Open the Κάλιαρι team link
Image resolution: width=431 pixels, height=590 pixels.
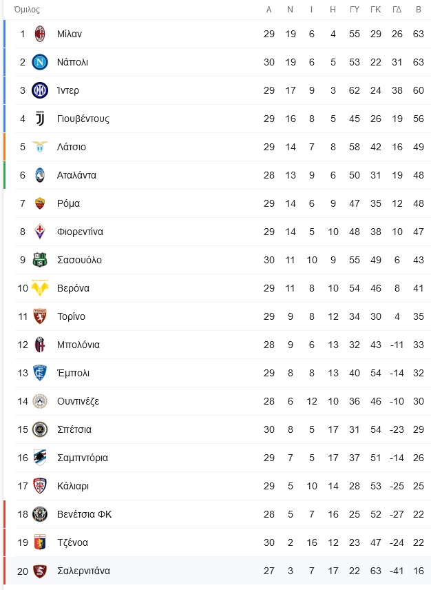pos(73,486)
